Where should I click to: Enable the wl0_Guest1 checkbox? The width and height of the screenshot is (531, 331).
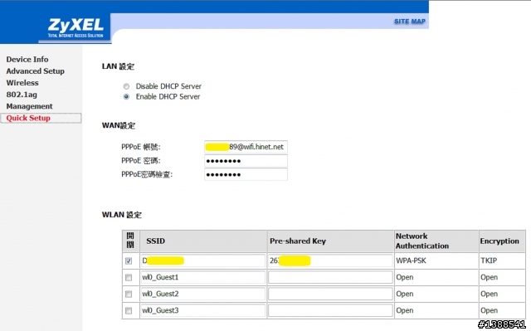[x=129, y=278]
